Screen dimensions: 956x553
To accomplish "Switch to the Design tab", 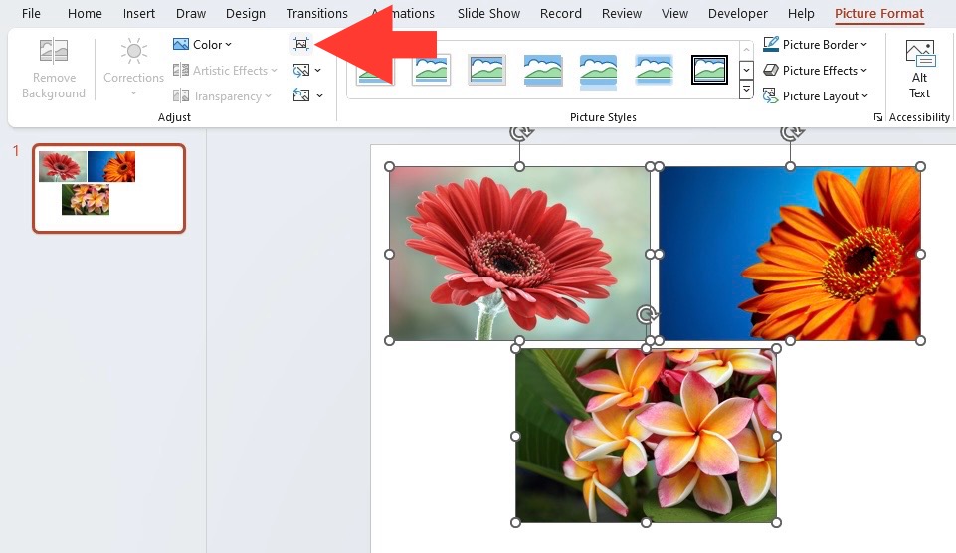I will point(246,13).
